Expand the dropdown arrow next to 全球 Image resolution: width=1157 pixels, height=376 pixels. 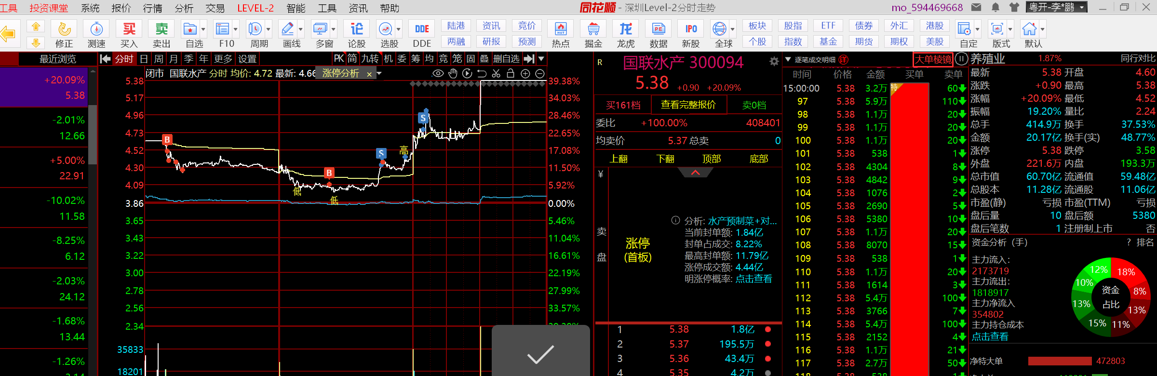(x=732, y=29)
